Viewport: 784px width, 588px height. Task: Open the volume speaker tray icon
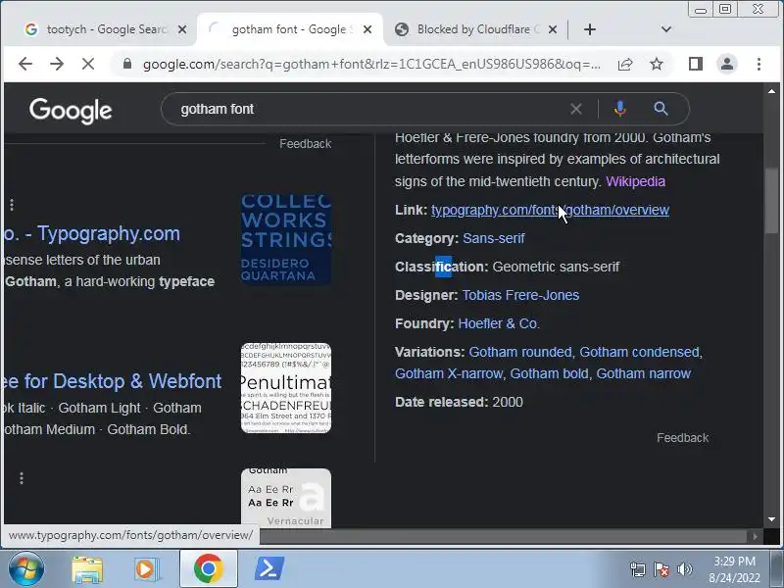pyautogui.click(x=684, y=569)
